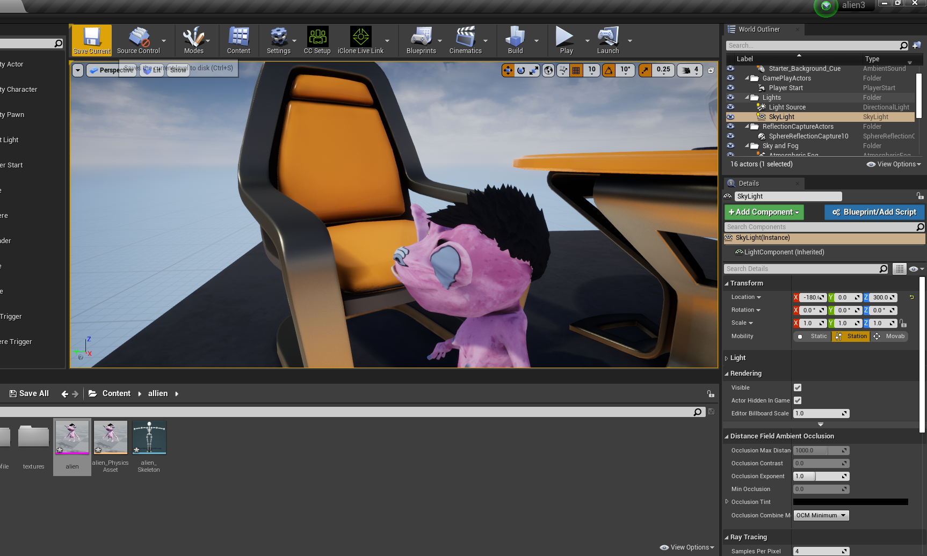Open World Outliner View Options
This screenshot has height=556, width=927.
[894, 164]
